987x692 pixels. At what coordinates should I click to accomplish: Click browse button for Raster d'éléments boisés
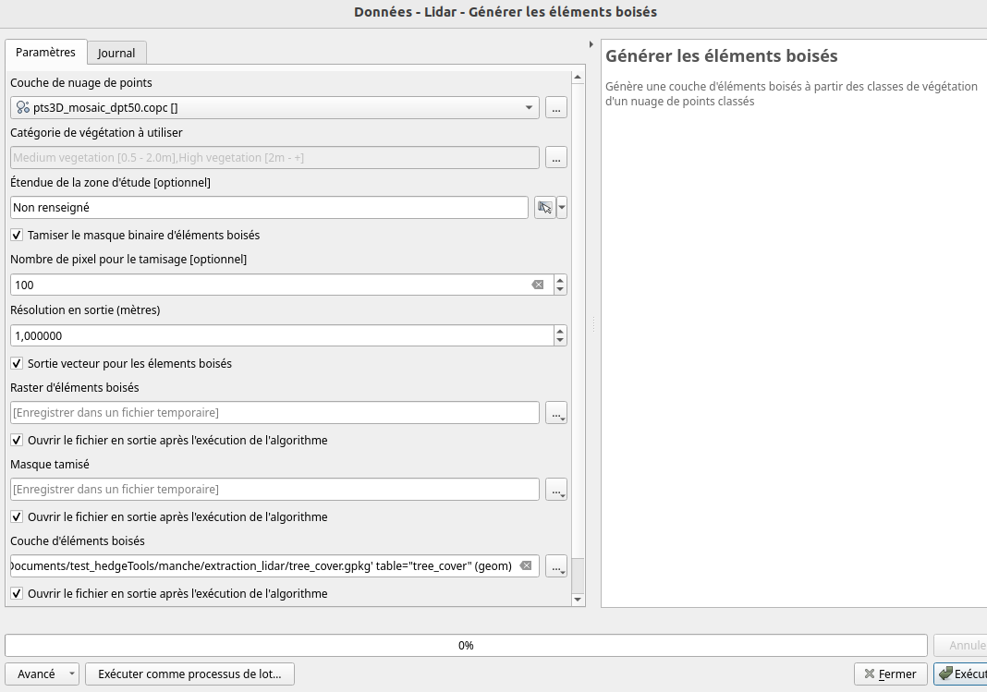tap(555, 413)
